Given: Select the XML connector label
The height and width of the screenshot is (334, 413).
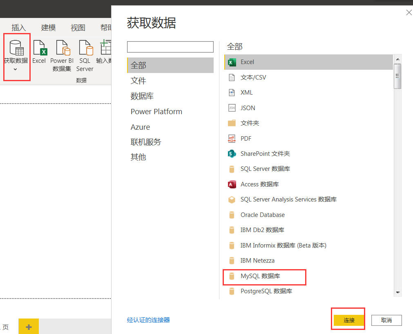Looking at the screenshot, I should click(x=247, y=93).
